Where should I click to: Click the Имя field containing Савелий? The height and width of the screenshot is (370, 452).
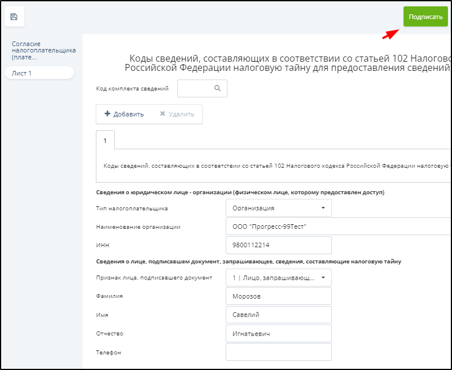pos(278,315)
